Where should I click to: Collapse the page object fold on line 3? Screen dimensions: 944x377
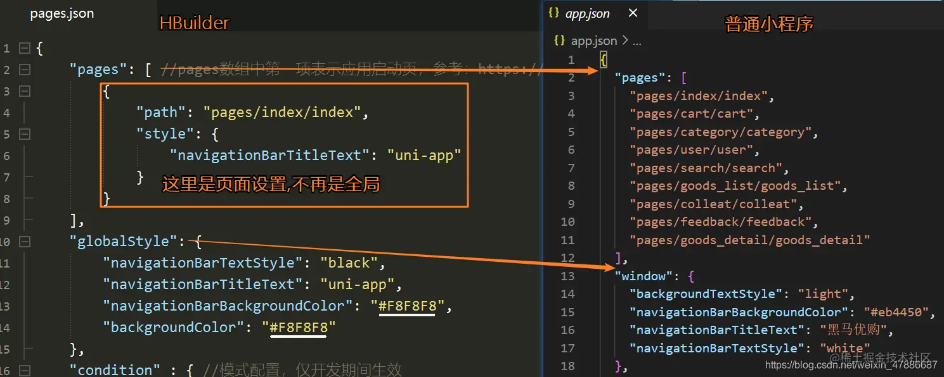[x=24, y=91]
